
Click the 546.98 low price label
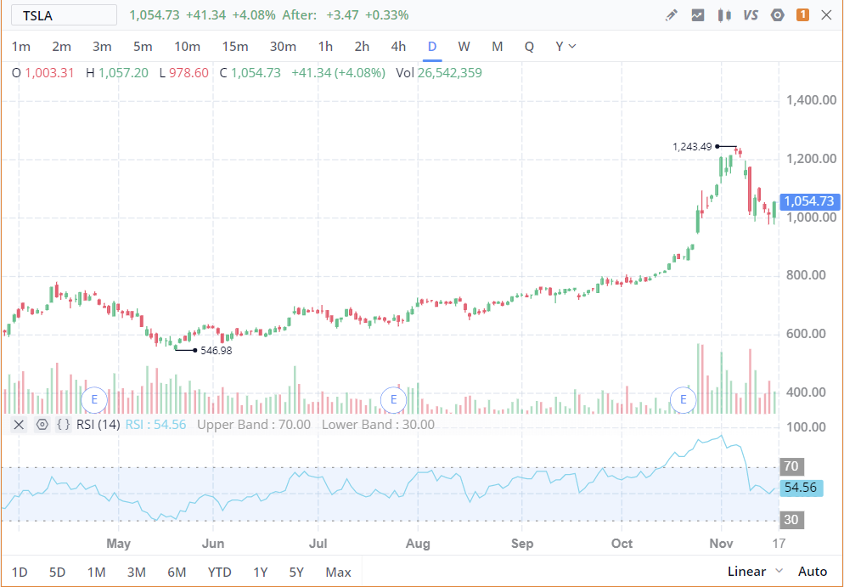coord(217,351)
